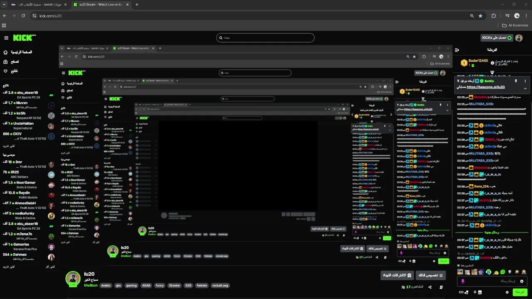The image size is (532, 299).
Task: Open the Raydin PUBG Mobile channel
Action: (x=28, y=195)
